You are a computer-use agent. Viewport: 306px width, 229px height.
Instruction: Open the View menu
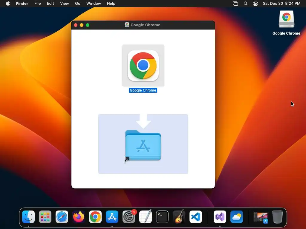click(65, 4)
